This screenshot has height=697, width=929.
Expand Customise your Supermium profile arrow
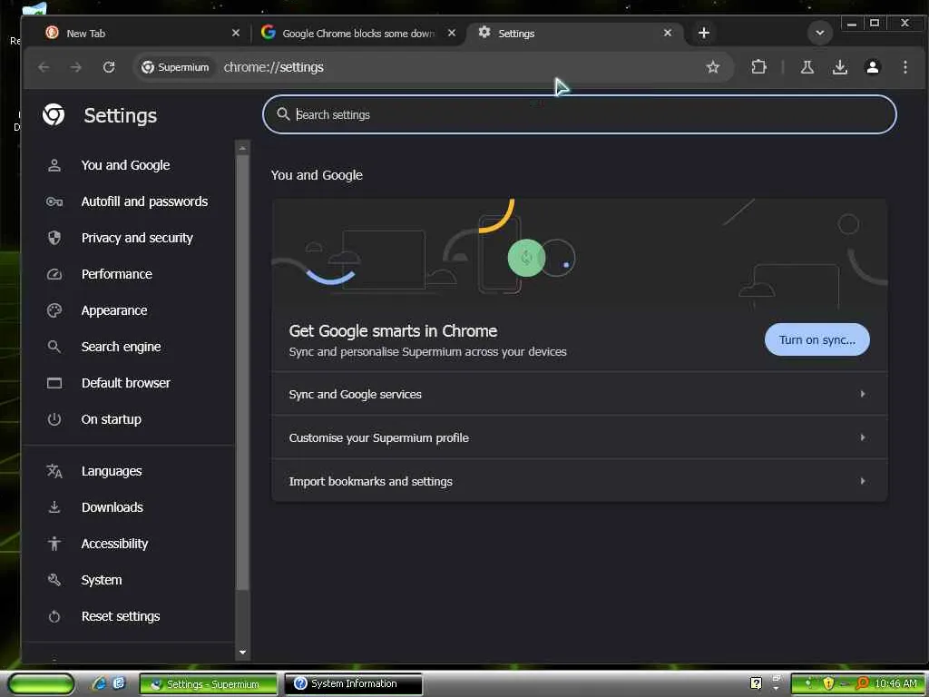tap(863, 437)
